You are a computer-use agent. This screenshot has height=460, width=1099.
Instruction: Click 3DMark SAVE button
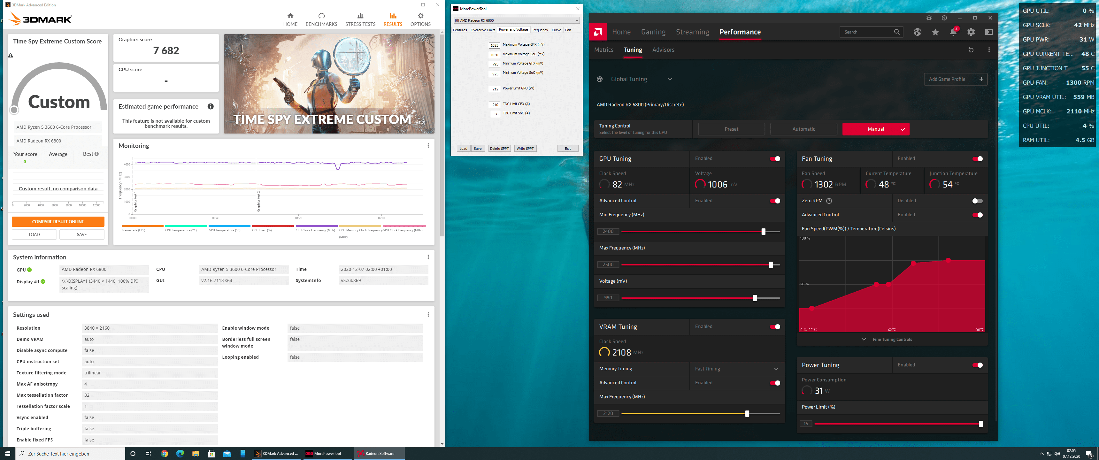pyautogui.click(x=81, y=235)
